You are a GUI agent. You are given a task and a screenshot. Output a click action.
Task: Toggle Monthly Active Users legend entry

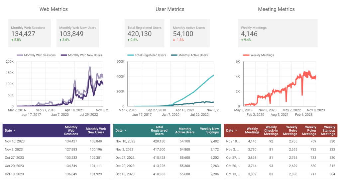coord(189,55)
